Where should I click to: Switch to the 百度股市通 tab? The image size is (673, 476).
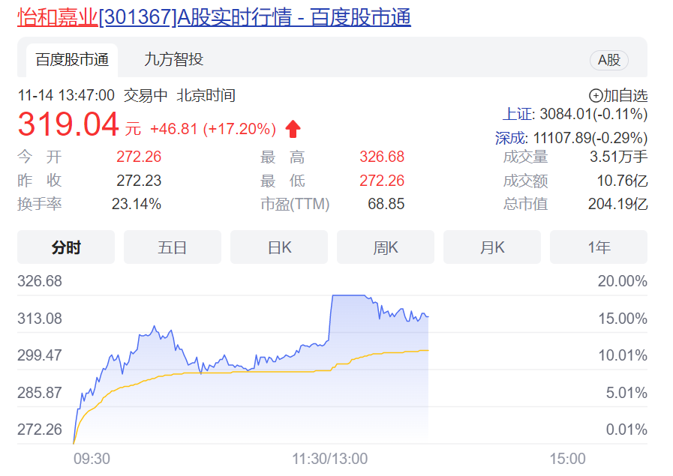tap(72, 60)
